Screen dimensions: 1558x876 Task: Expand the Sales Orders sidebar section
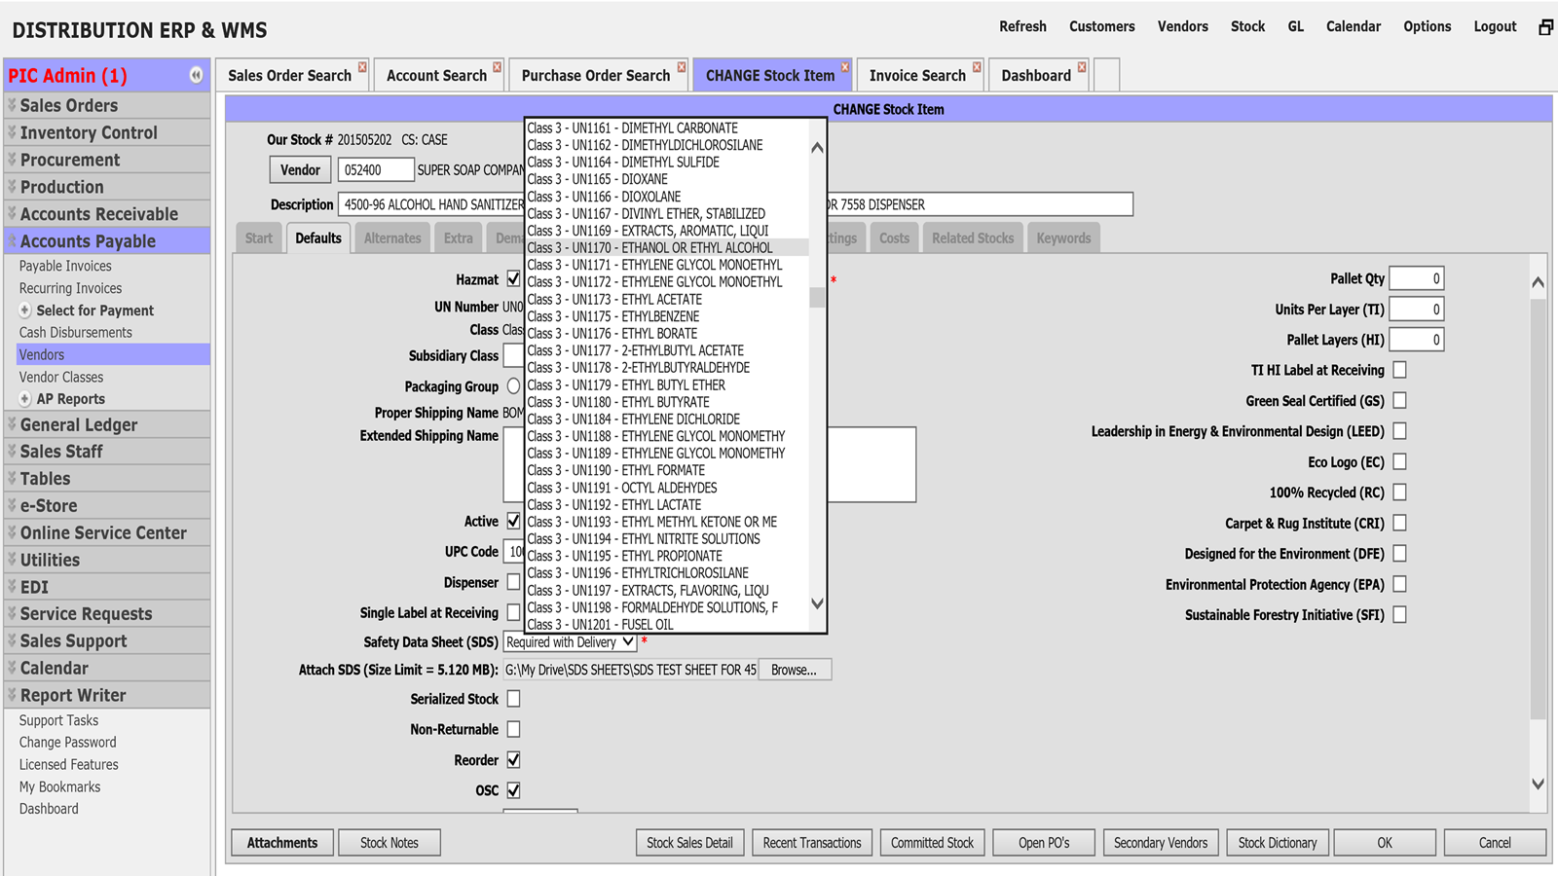click(x=107, y=105)
